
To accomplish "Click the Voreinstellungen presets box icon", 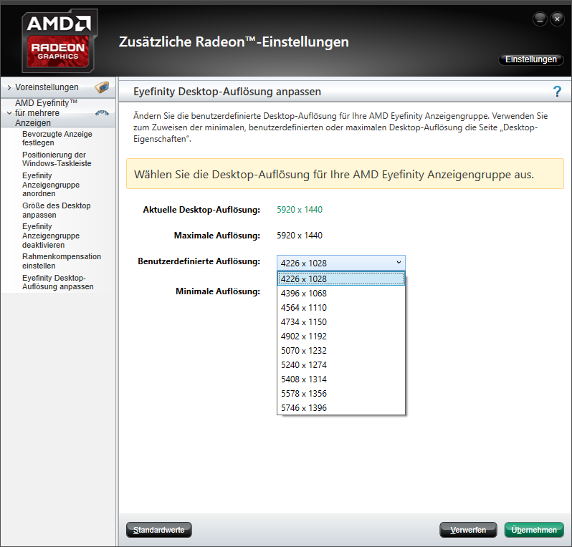I will (102, 87).
